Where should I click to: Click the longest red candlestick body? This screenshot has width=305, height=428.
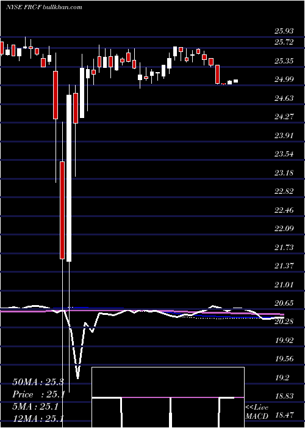(x=62, y=210)
